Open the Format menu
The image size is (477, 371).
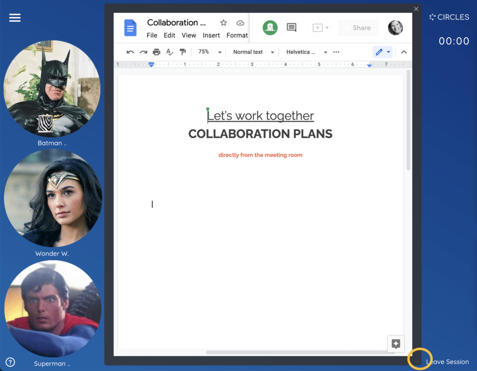237,35
